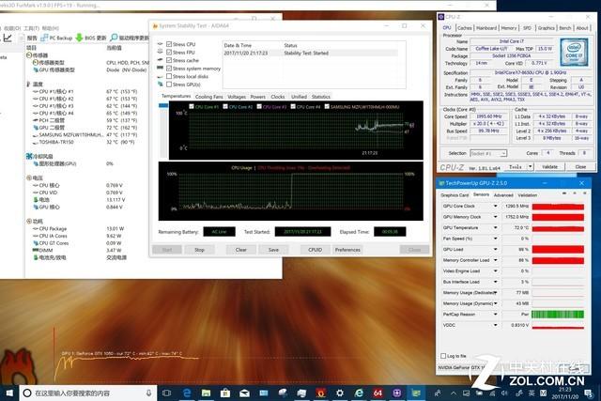
Task: Enable the Stress local disks checkbox
Action: (x=168, y=76)
